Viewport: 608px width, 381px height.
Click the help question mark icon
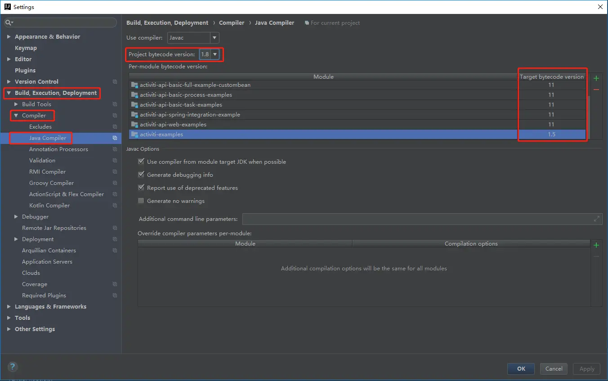tap(13, 367)
